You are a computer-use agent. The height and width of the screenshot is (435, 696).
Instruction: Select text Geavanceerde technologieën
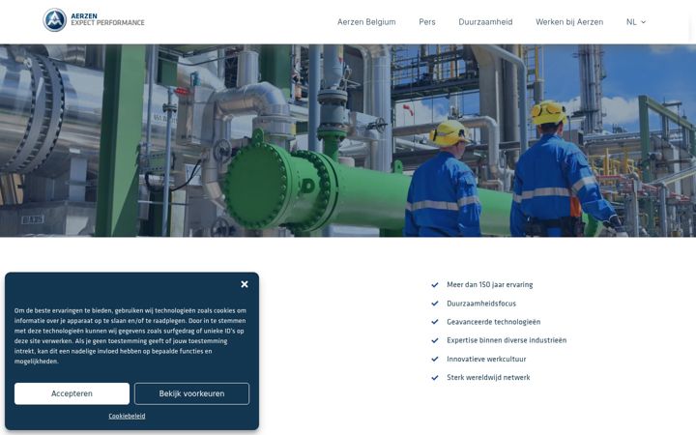click(x=494, y=322)
